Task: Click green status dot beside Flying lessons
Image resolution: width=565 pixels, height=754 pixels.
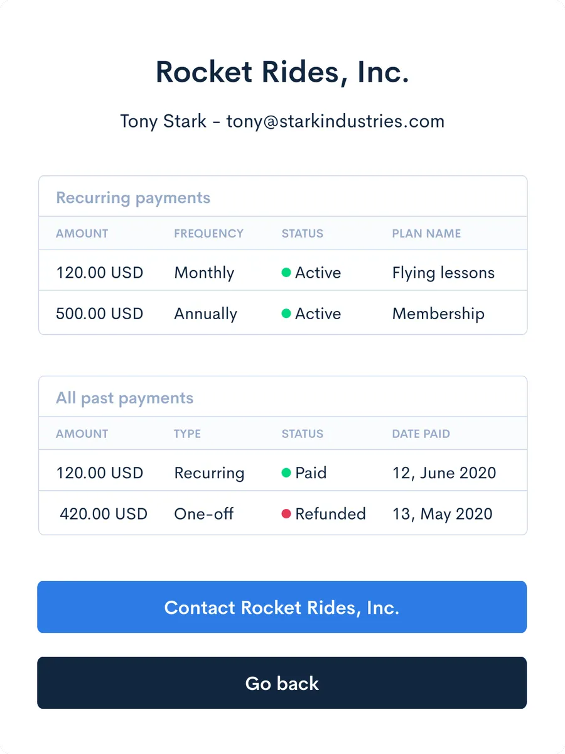Action: pyautogui.click(x=286, y=273)
